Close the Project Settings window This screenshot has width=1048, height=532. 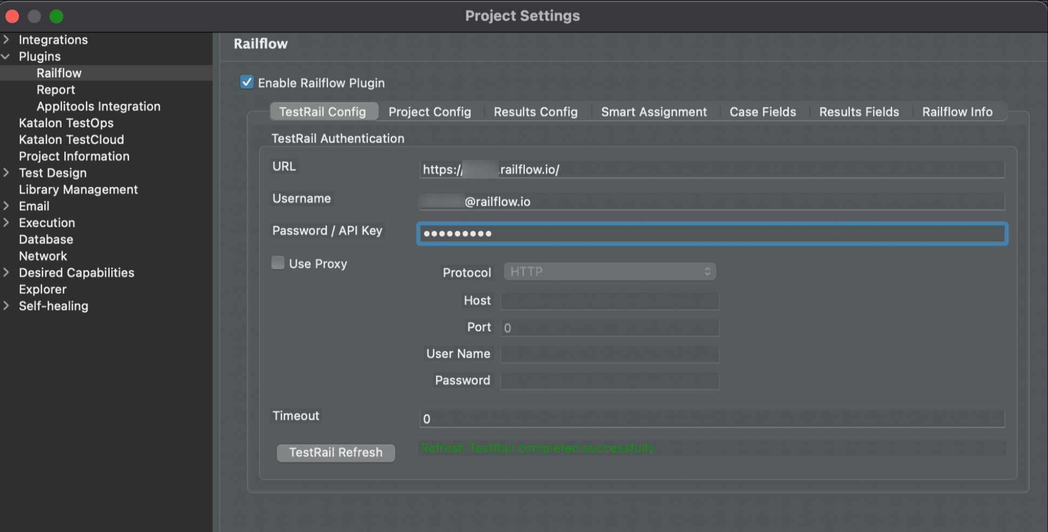click(12, 16)
